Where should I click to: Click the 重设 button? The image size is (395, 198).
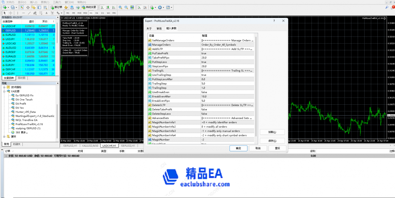point(277,148)
